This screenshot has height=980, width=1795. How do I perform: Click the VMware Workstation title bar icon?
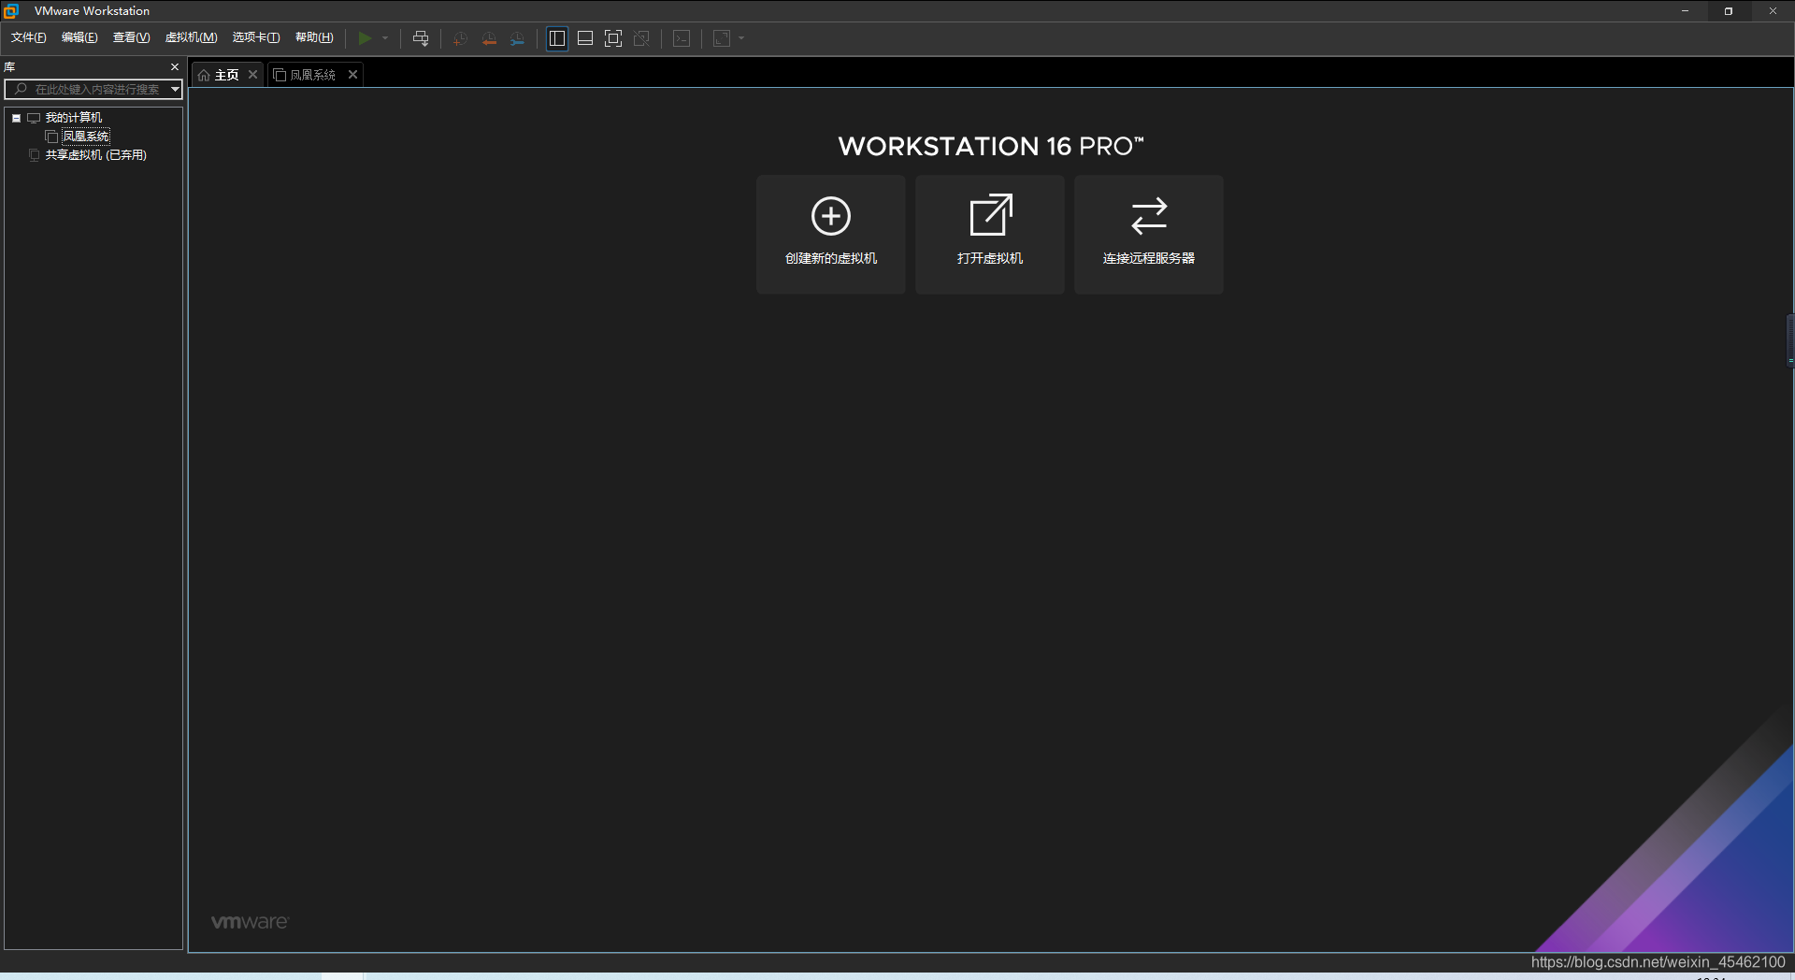(11, 11)
